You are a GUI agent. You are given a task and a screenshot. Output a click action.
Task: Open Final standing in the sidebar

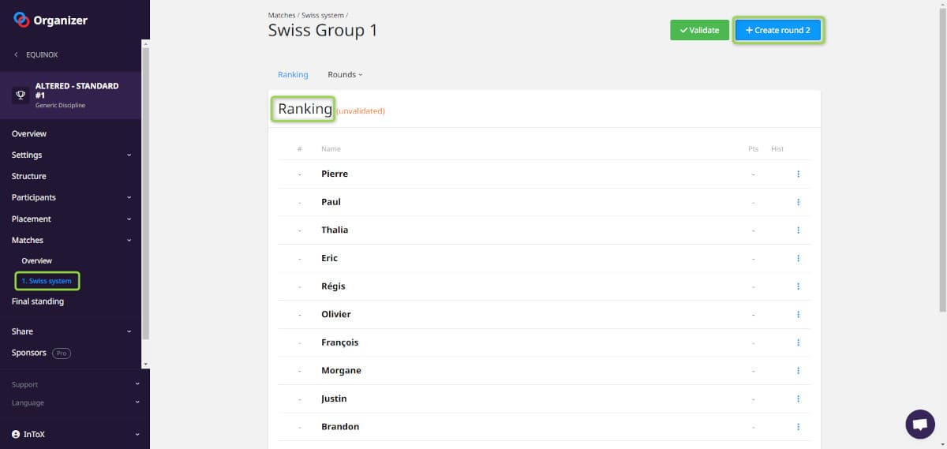point(38,301)
